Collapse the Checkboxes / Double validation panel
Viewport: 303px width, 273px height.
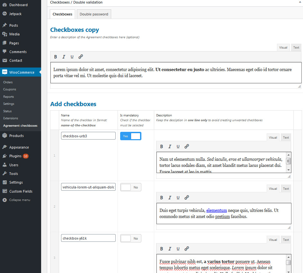(x=300, y=2)
